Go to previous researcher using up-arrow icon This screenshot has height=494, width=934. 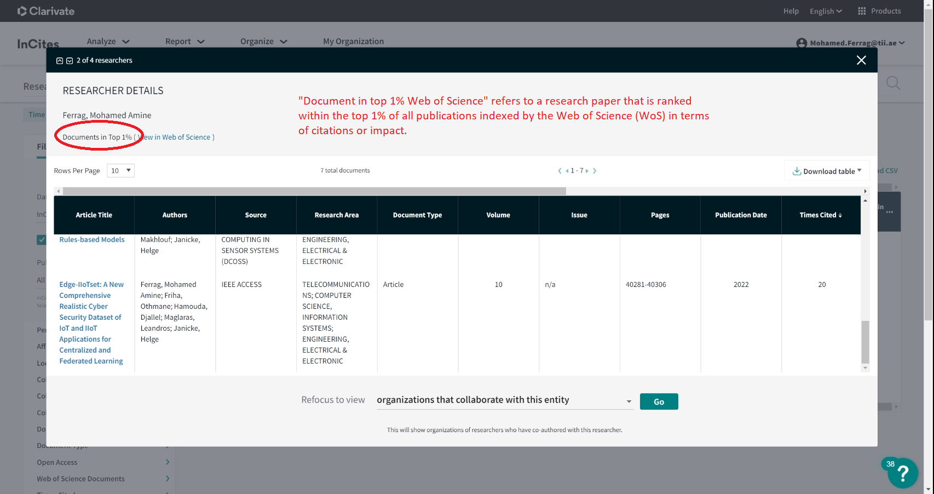click(60, 61)
